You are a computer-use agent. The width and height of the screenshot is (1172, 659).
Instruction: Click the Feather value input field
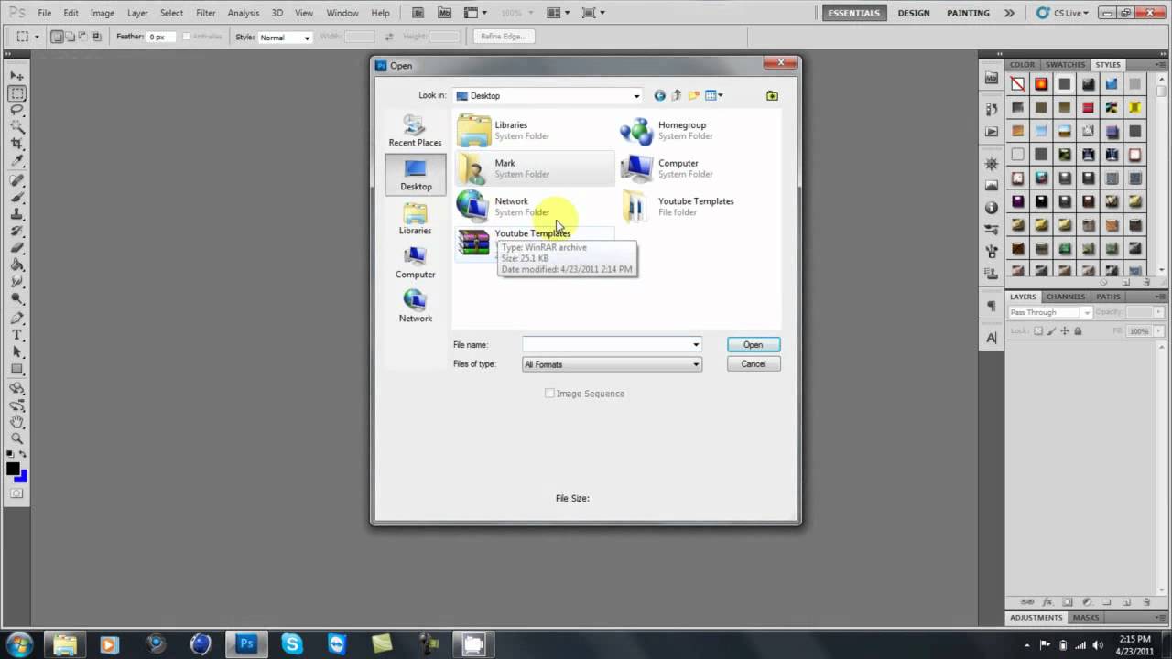(161, 38)
